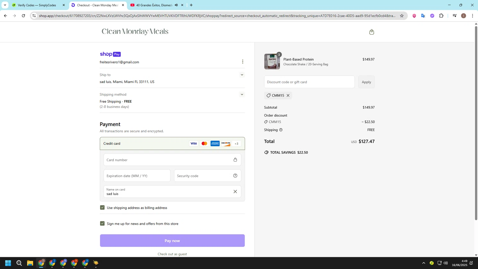
Task: Focus the Discount code or gift card field
Action: point(309,82)
